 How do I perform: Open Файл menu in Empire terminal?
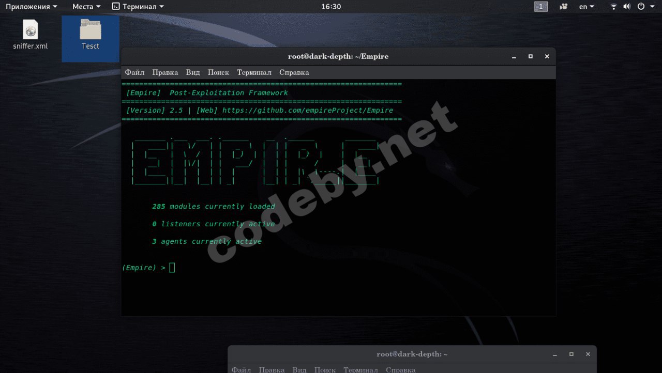tap(134, 72)
